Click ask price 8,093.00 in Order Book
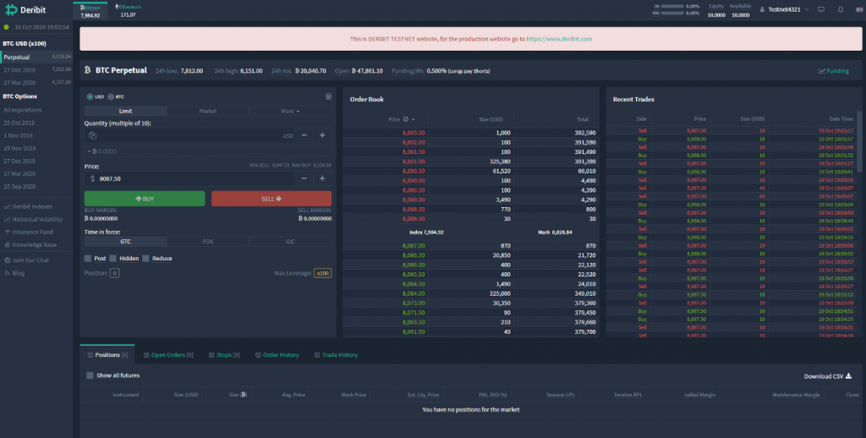 point(414,133)
